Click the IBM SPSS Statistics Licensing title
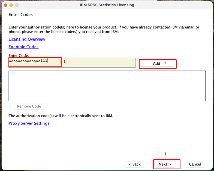The height and width of the screenshot is (171, 214). tap(107, 5)
